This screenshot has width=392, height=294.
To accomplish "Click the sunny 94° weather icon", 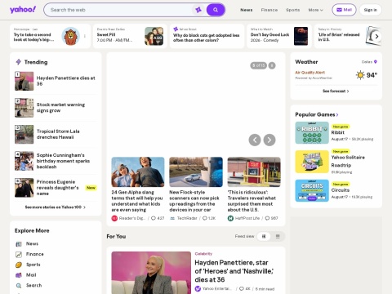I will tap(360, 75).
